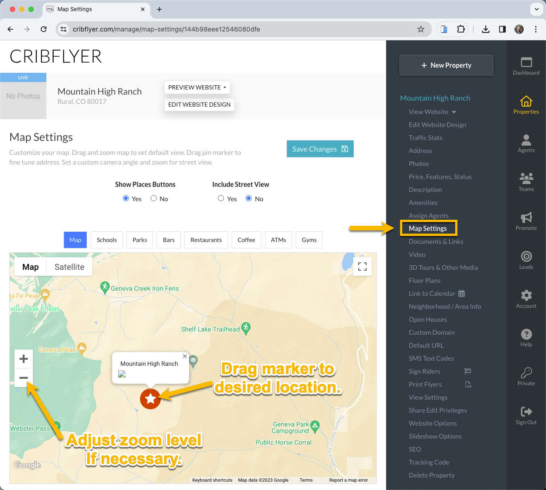Screen dimensions: 546x490
Task: Close the Mountain High Ranch info popup
Action: click(x=185, y=356)
